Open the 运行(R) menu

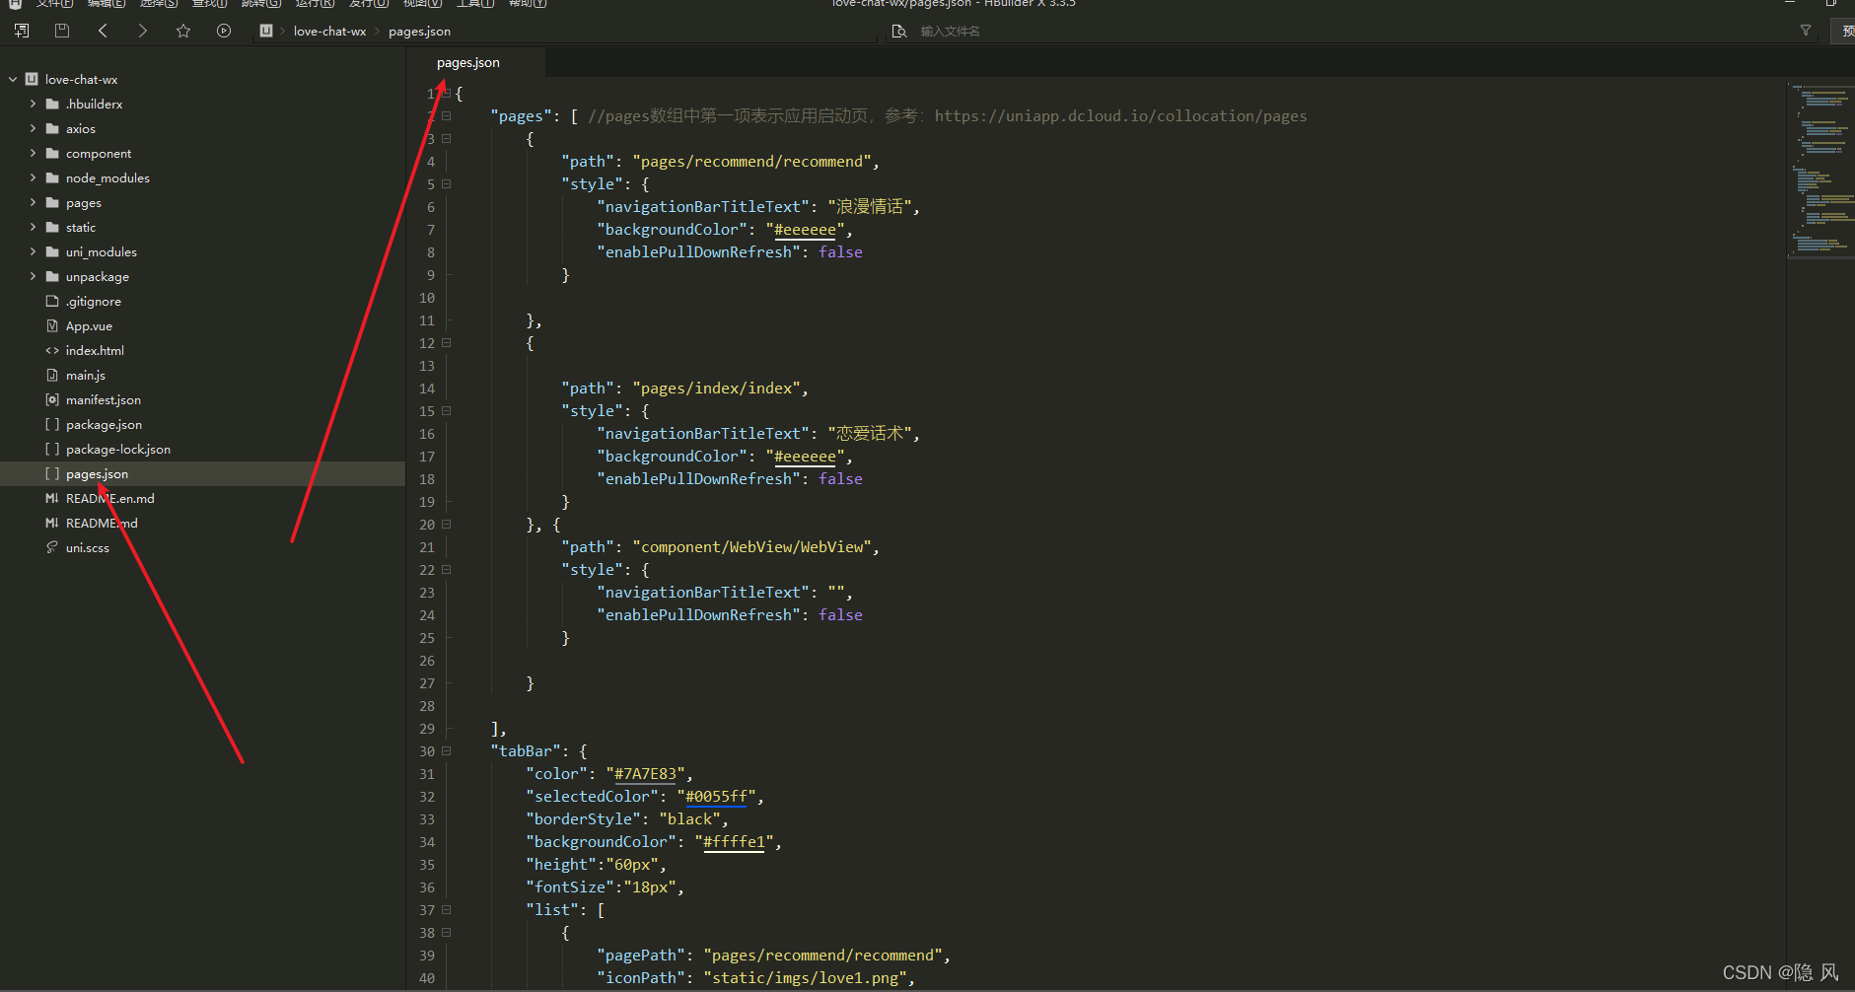tap(315, 3)
